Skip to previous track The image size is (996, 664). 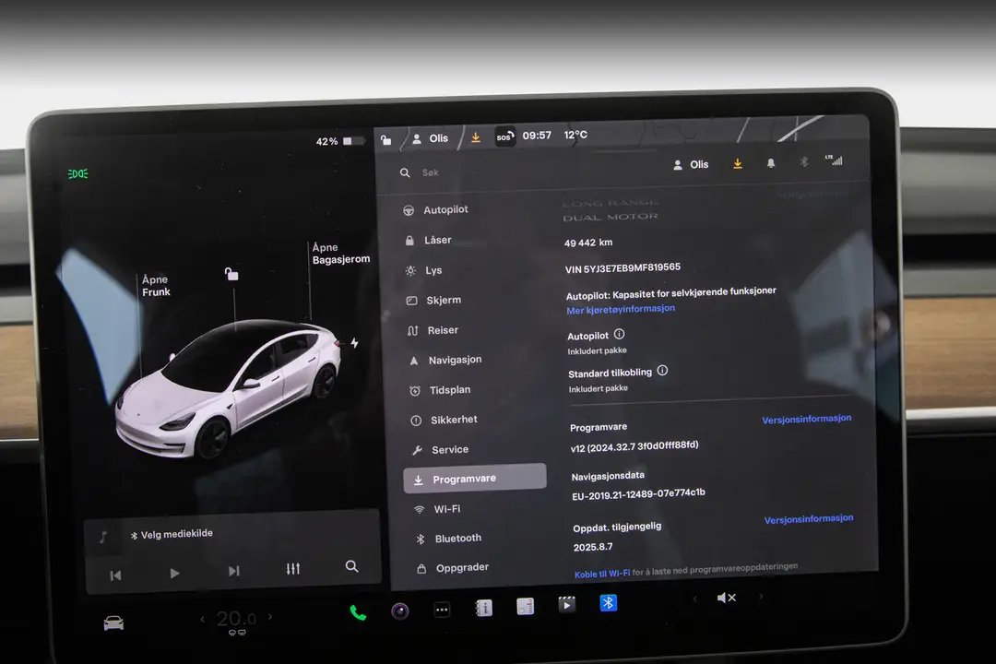click(x=115, y=575)
